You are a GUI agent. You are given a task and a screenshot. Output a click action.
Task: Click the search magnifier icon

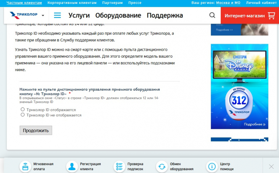click(x=212, y=16)
